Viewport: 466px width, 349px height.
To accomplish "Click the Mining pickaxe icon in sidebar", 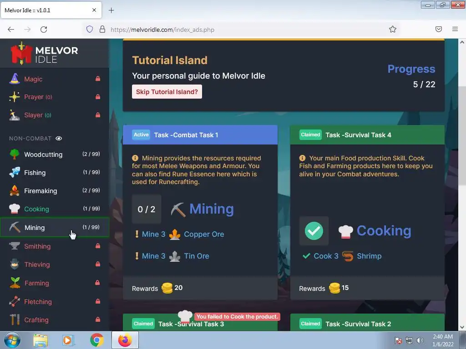I will (15, 228).
